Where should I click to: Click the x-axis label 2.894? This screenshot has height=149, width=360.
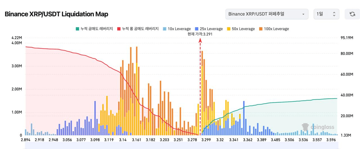click(26, 140)
